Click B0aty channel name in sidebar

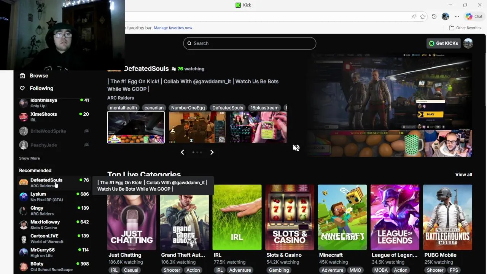click(37, 264)
